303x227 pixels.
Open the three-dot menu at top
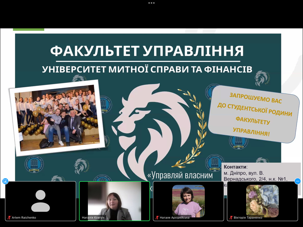coord(151,3)
